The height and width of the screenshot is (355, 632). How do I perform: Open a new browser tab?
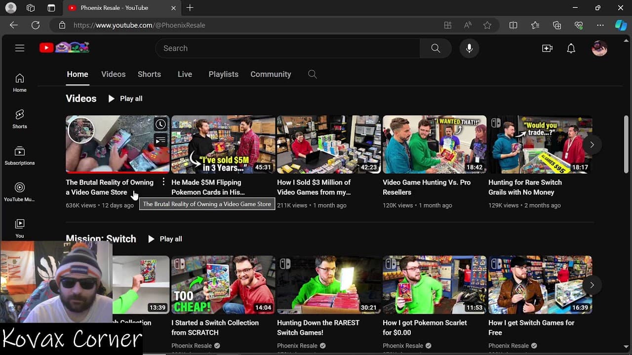point(190,8)
